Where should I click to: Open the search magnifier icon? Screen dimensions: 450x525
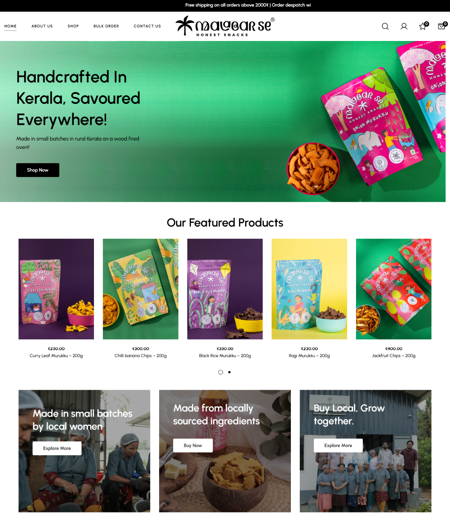click(x=385, y=26)
